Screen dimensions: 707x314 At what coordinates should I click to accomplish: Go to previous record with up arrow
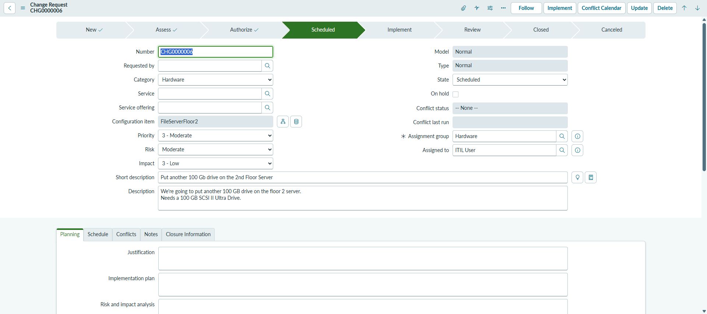click(684, 8)
